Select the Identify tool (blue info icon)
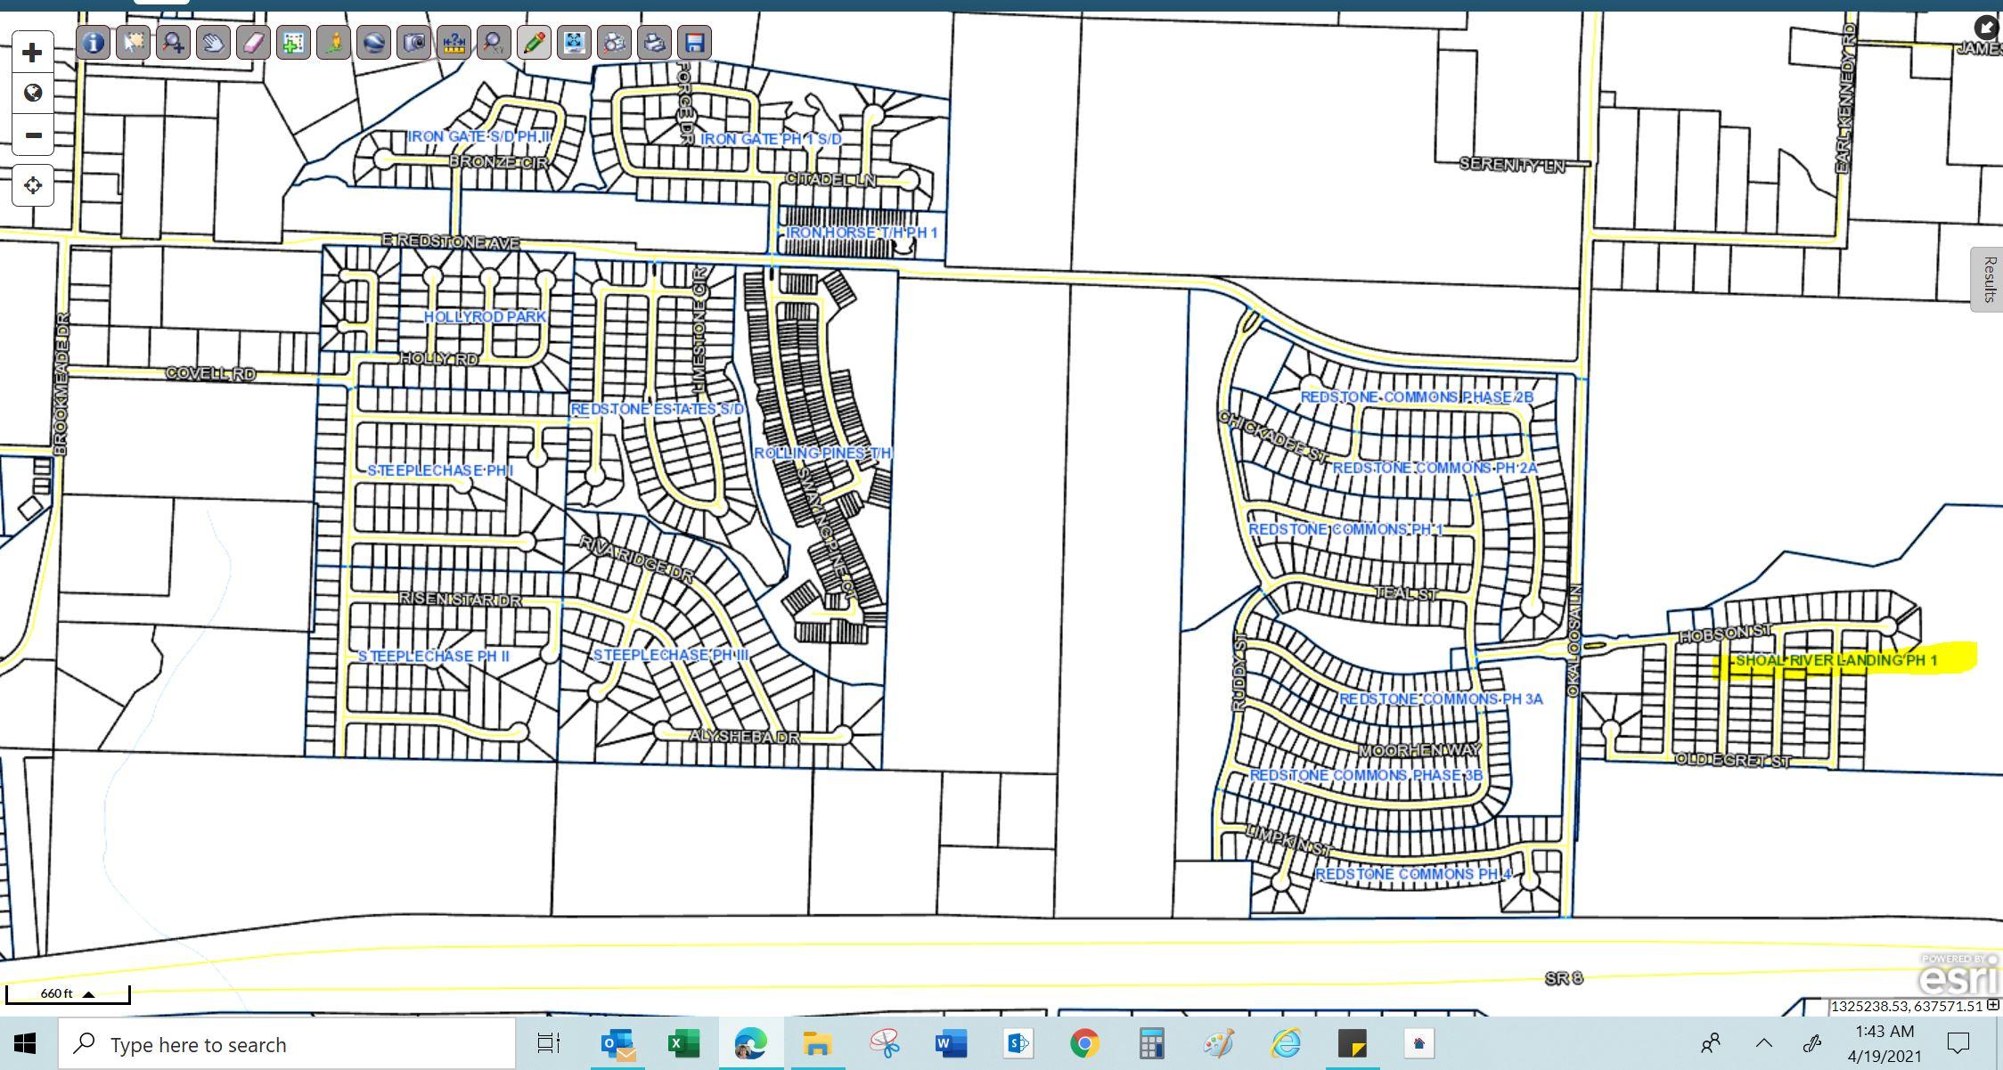The width and height of the screenshot is (2003, 1070). [93, 42]
